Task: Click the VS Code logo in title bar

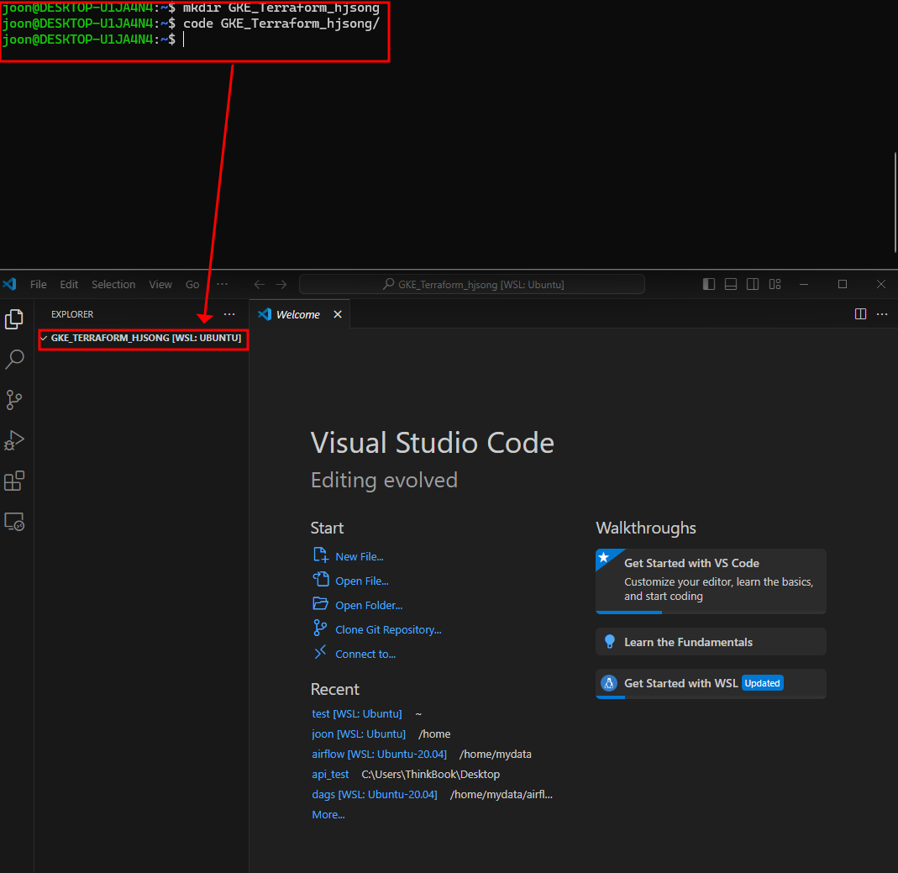Action: coord(10,284)
